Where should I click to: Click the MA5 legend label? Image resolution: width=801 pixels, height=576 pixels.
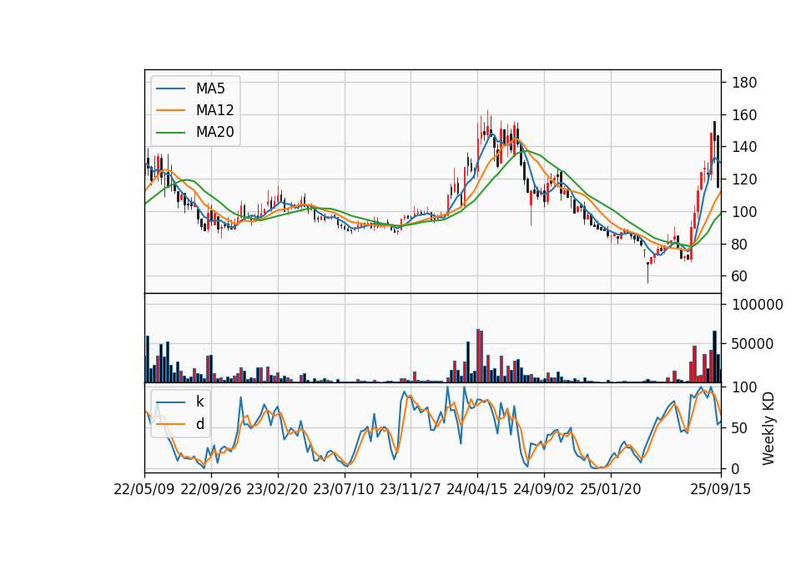click(x=210, y=88)
